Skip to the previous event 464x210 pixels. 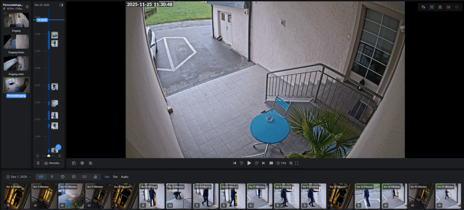pos(235,163)
